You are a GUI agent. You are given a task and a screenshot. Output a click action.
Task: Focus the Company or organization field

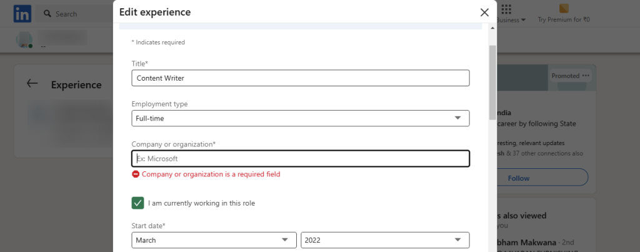(301, 159)
